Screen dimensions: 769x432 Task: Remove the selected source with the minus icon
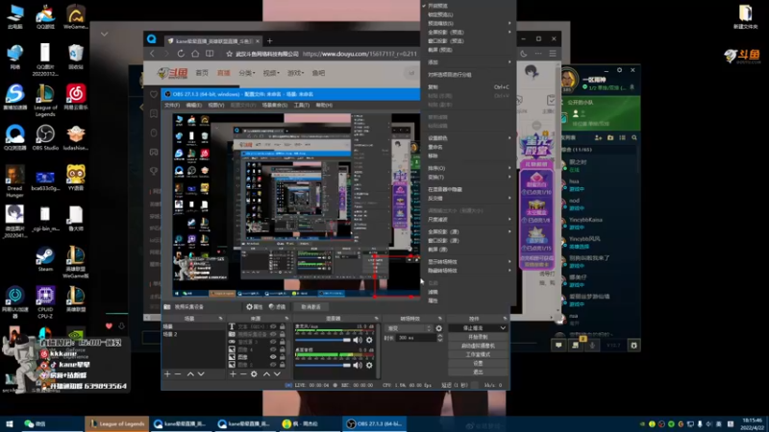click(x=243, y=374)
